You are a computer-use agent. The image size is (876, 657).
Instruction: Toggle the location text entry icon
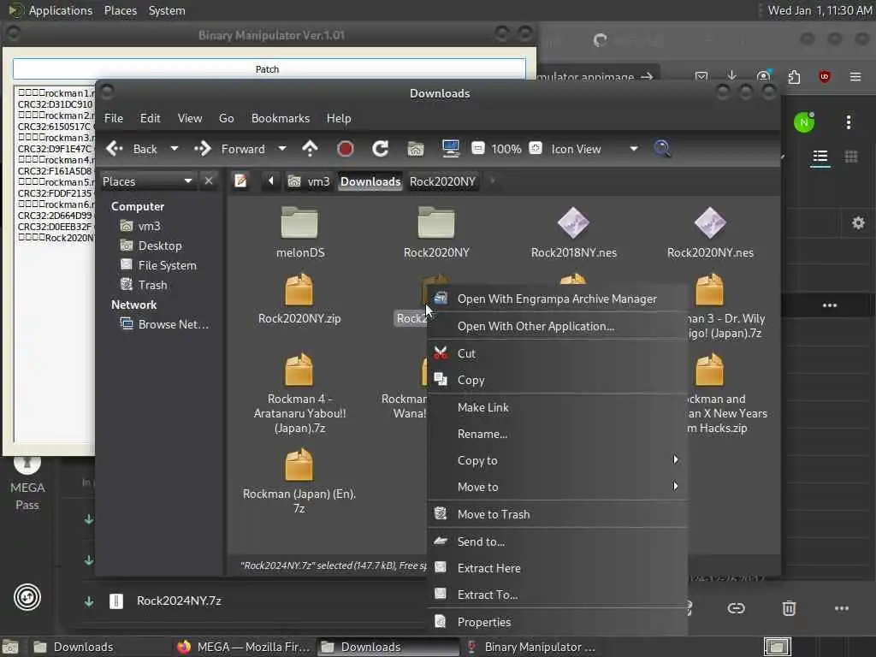click(x=240, y=181)
